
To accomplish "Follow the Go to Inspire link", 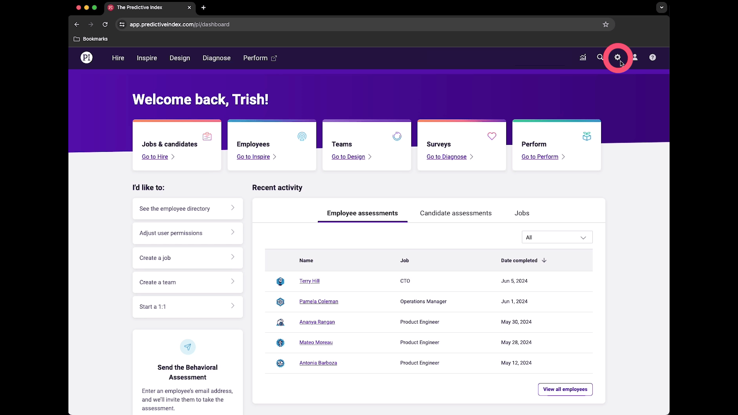I will pyautogui.click(x=253, y=157).
